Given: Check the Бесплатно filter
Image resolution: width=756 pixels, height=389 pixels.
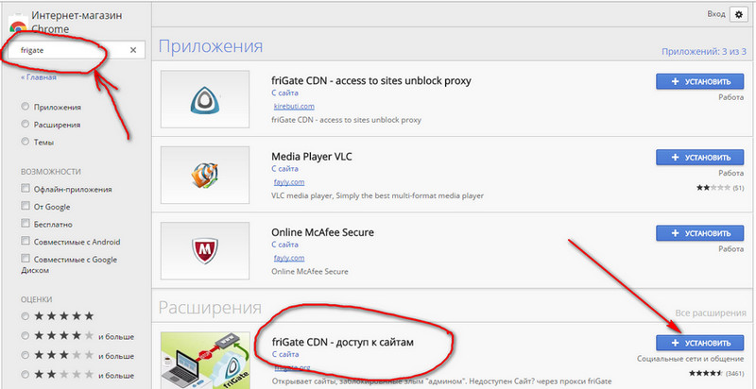Looking at the screenshot, I should (26, 224).
